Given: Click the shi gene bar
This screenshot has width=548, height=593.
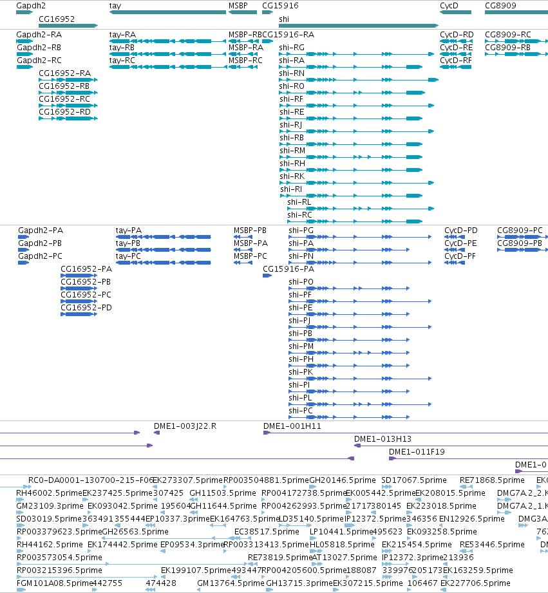Looking at the screenshot, I should (359, 26).
